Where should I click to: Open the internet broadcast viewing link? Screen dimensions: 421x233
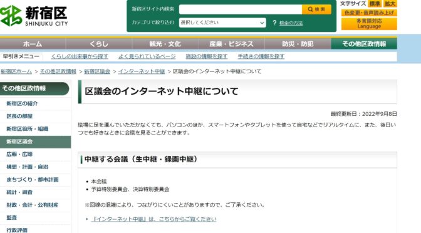pyautogui.click(x=153, y=219)
